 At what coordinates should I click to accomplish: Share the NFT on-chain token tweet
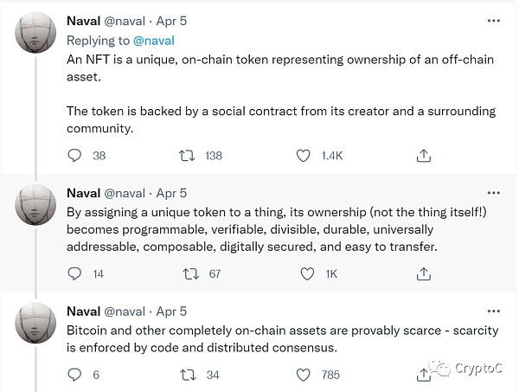(424, 156)
